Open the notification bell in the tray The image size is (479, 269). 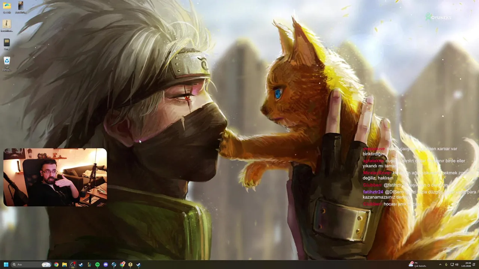coord(474,265)
